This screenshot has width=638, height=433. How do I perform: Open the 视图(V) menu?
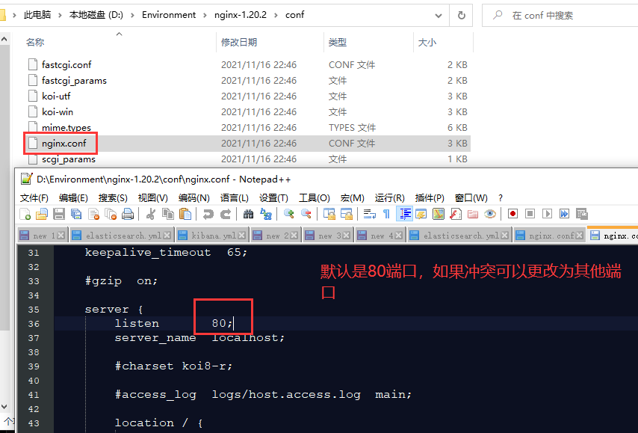(x=152, y=198)
